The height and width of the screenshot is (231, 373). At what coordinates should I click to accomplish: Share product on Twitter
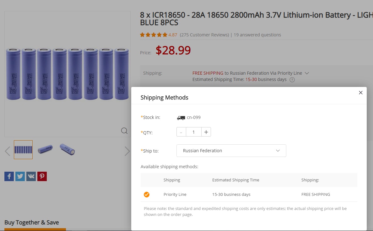[20, 176]
